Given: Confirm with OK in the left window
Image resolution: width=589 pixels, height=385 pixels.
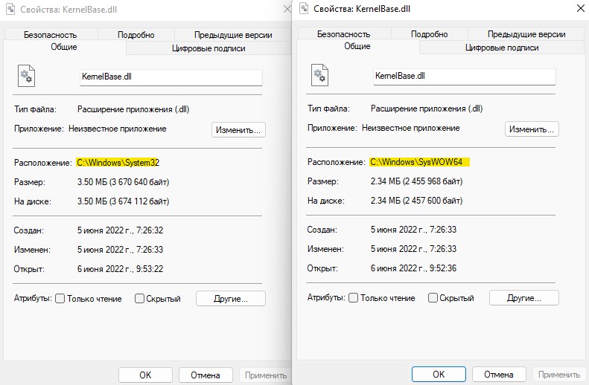Looking at the screenshot, I should 145,375.
